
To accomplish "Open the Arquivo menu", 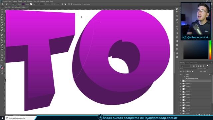I will click(5, 1).
